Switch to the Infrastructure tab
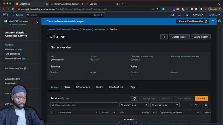 click(x=83, y=87)
